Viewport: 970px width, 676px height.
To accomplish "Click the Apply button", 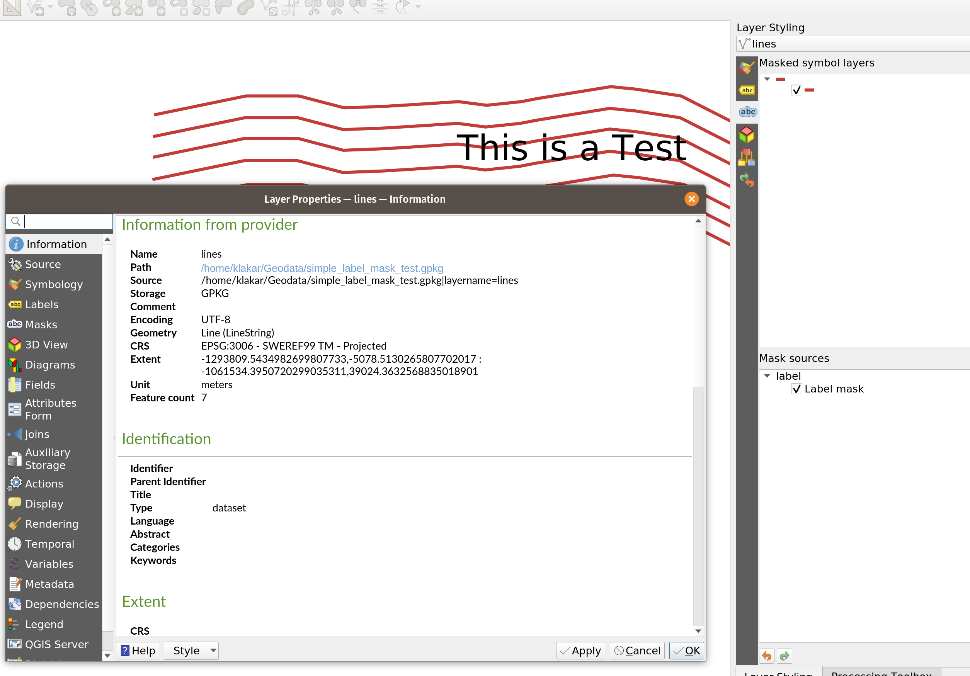I will [580, 651].
